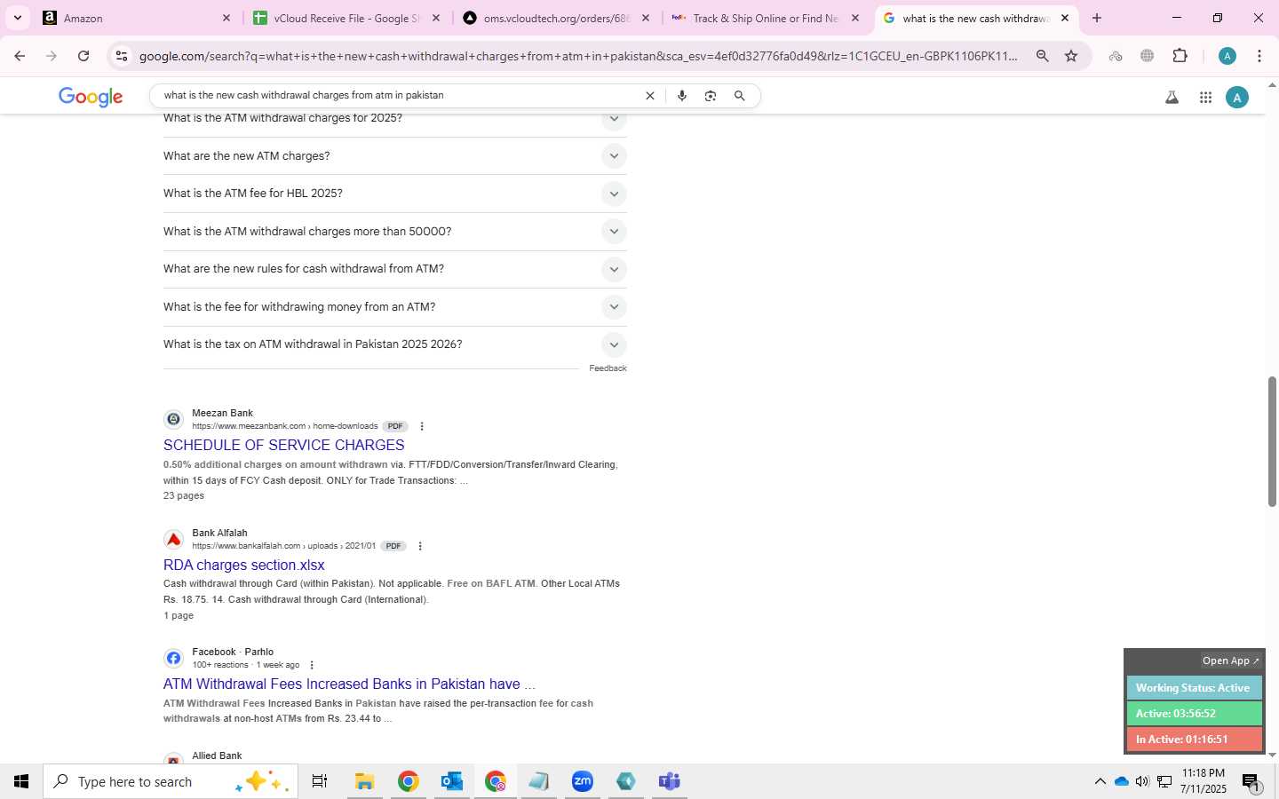Switch to the oms.vcloudtech.org orders tab
Viewport: 1279px width, 799px height.
(556, 18)
